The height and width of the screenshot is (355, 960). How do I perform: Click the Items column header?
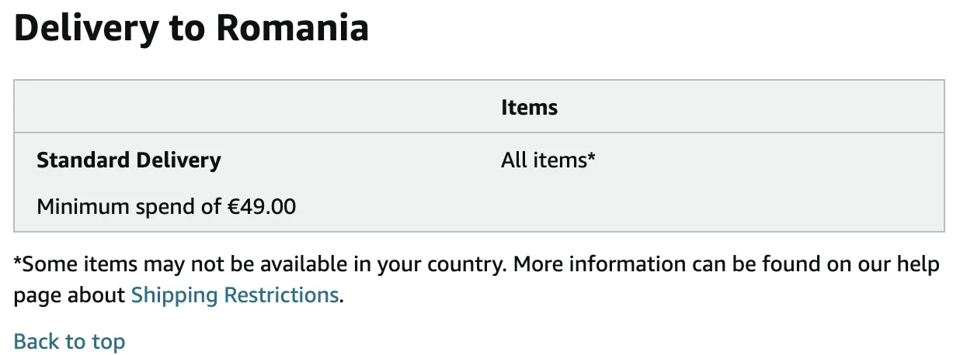point(530,107)
